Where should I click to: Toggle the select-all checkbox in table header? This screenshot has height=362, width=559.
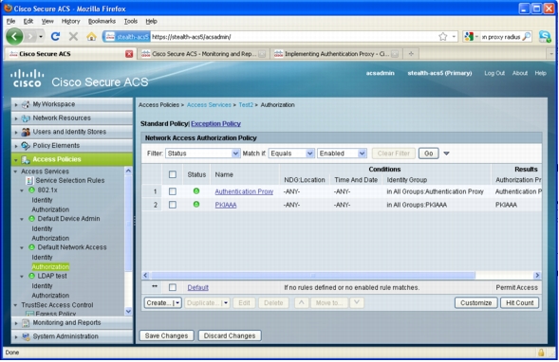coord(173,174)
